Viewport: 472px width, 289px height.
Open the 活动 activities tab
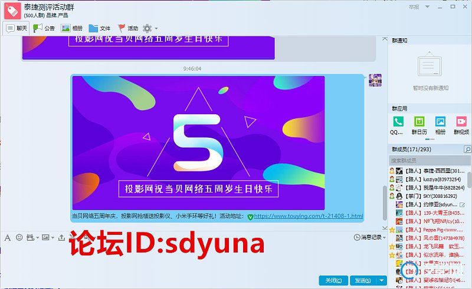click(128, 28)
